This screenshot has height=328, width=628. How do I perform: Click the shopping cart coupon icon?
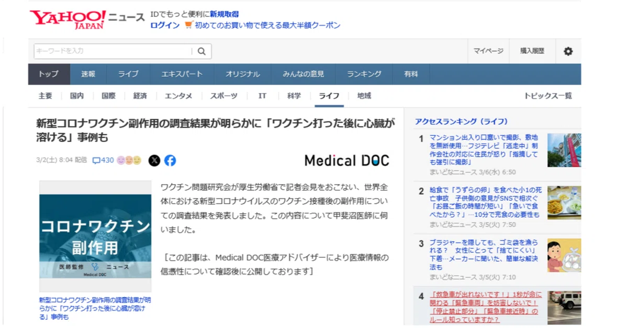188,25
